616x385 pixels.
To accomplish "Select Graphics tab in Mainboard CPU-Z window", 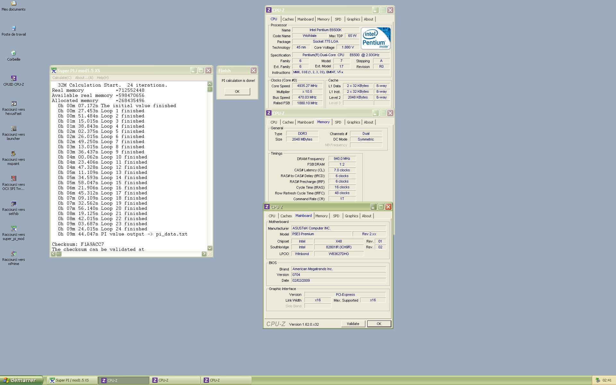I will click(x=351, y=216).
